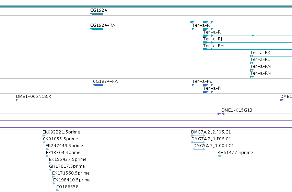Click the CO186358 EST label
This screenshot has height=192, width=292.
point(67,187)
